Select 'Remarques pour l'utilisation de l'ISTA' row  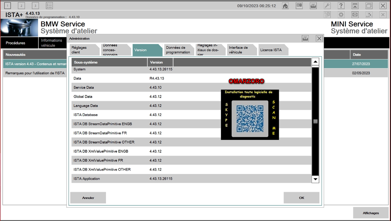tap(35, 73)
